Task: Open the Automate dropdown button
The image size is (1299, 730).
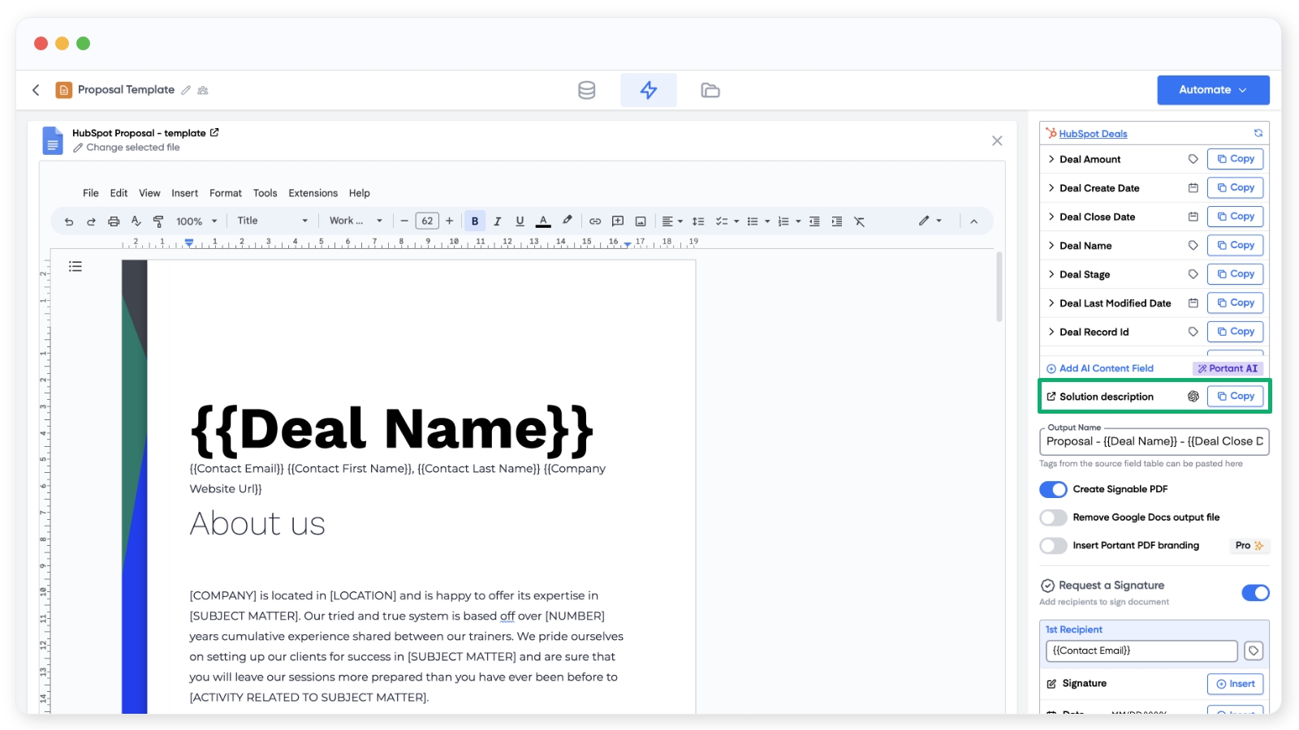Action: (x=1212, y=90)
